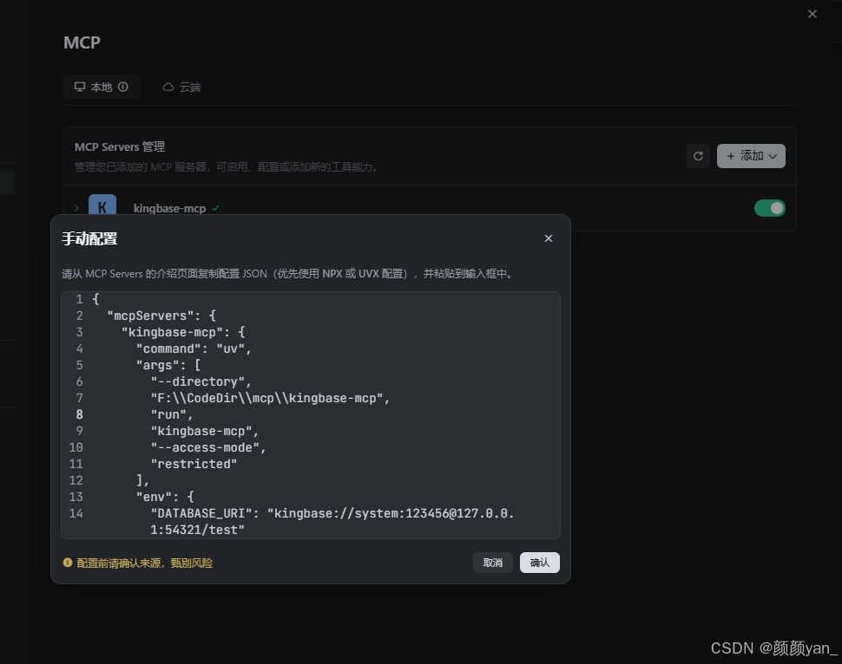Click the 确认 confirm button

(539, 563)
